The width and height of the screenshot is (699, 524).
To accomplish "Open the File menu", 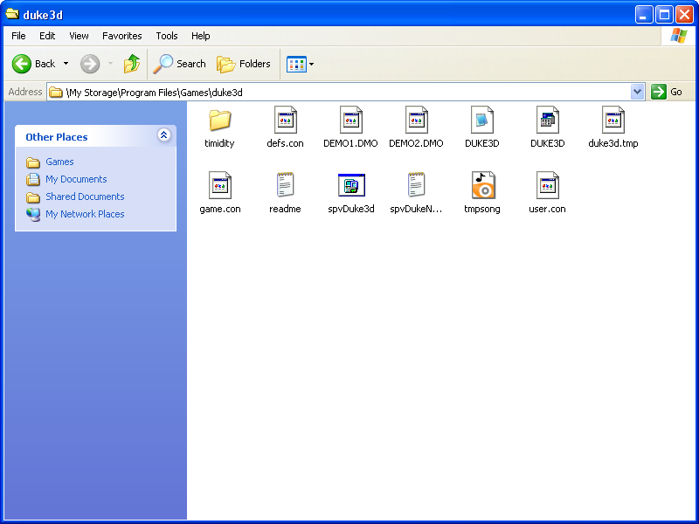I will tap(18, 36).
